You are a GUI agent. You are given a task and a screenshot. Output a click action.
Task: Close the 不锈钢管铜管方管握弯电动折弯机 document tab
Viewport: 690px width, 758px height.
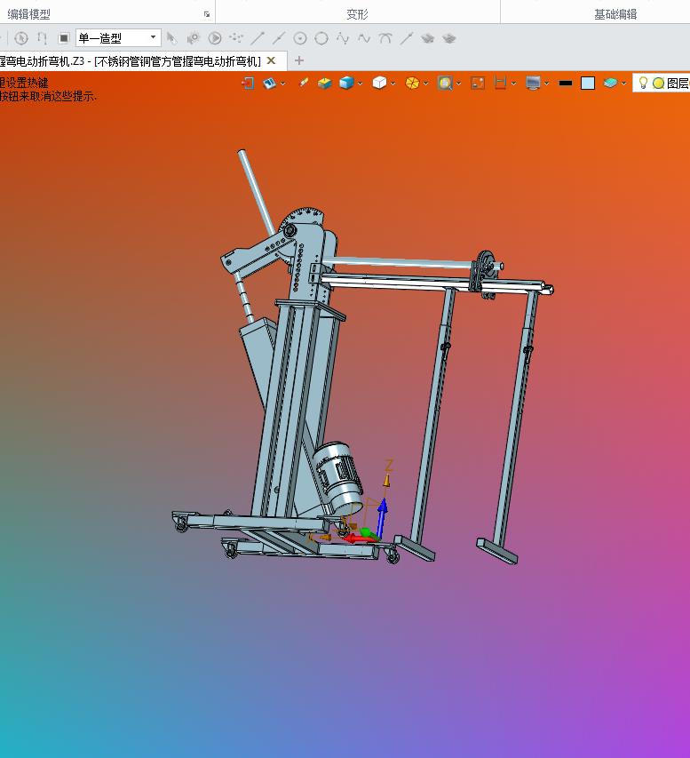click(272, 61)
